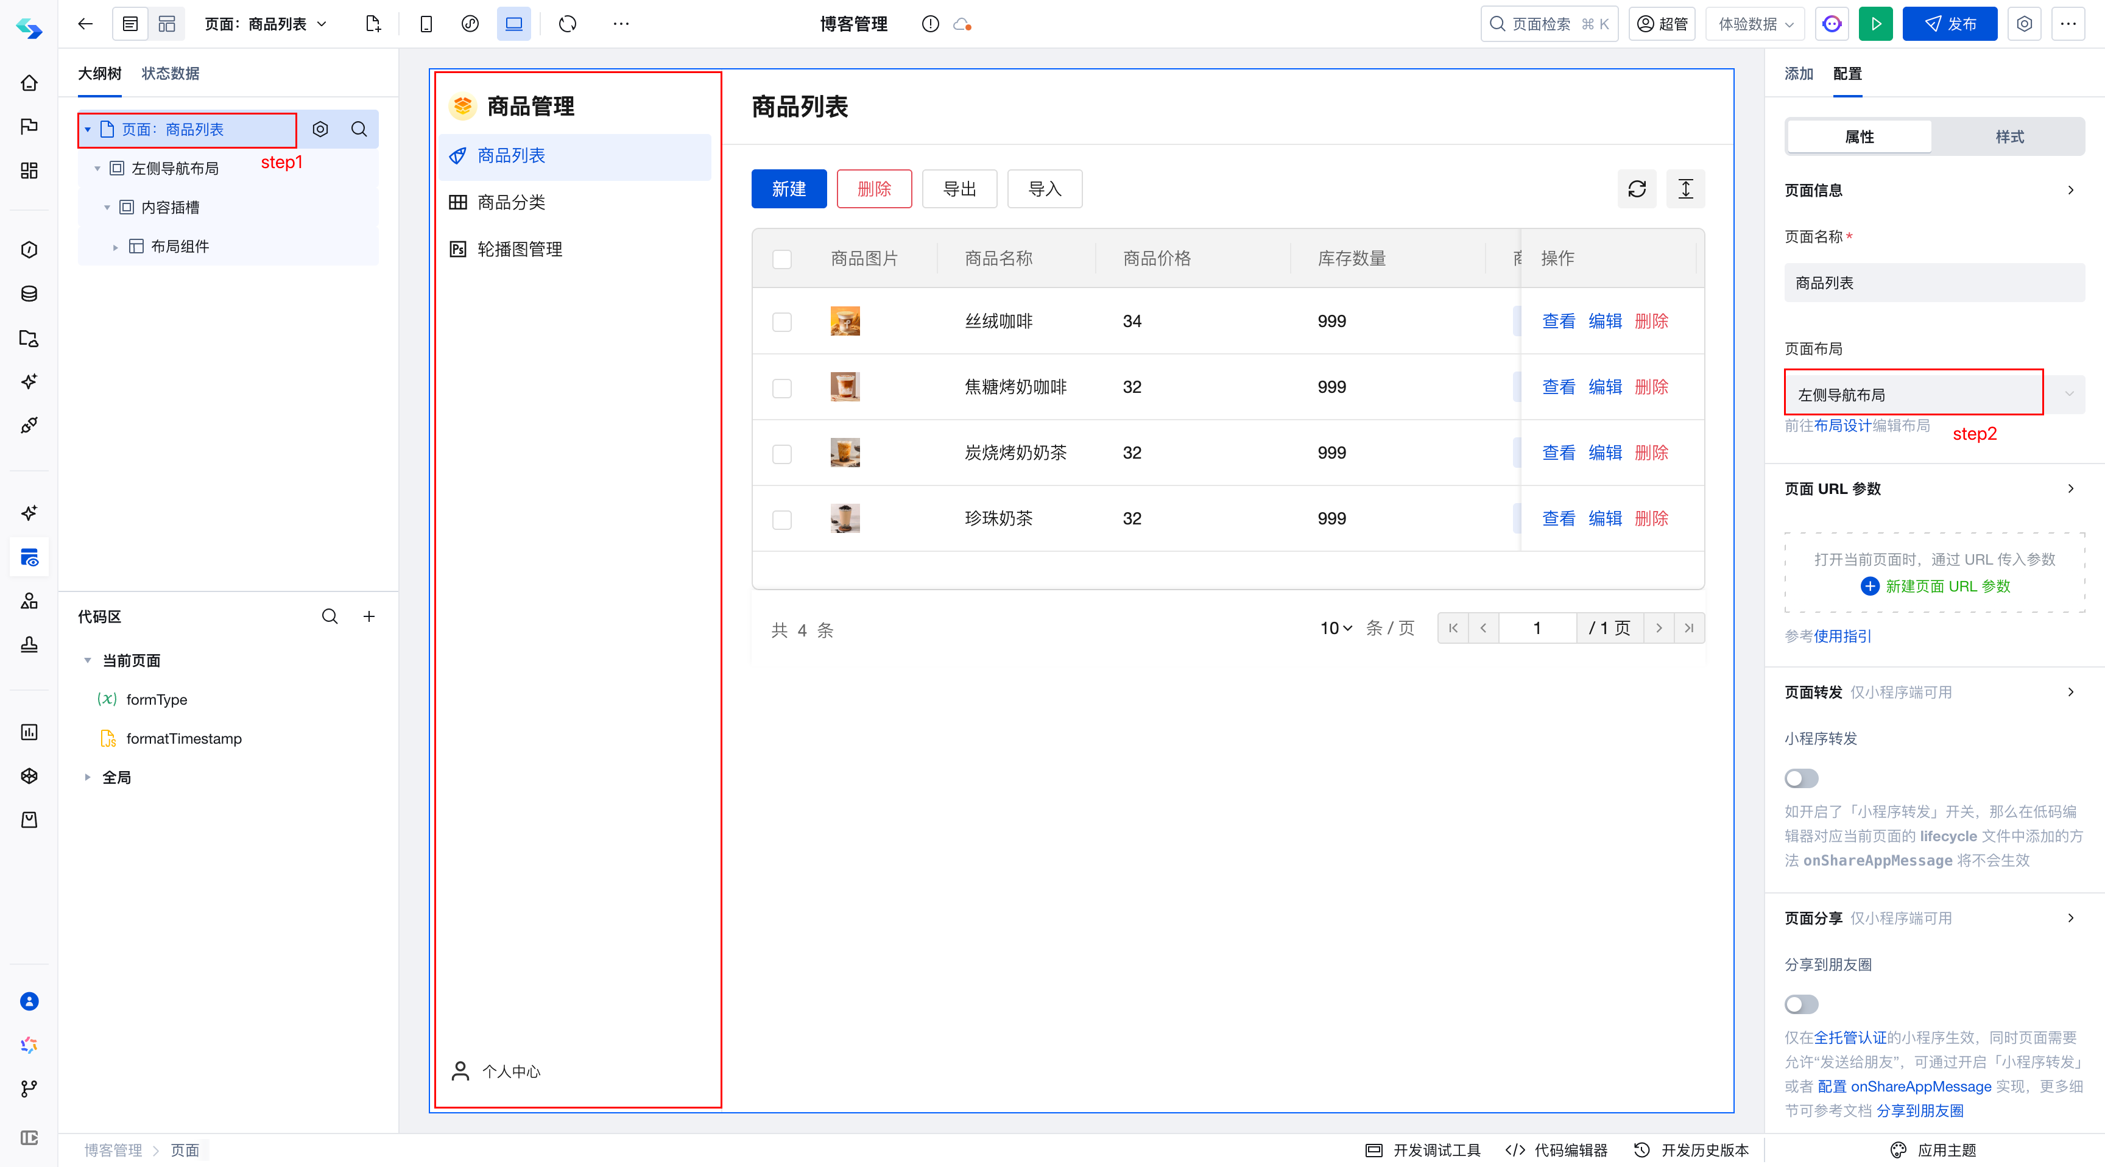Click the 页面检索 search box
Image resolution: width=2105 pixels, height=1167 pixels.
1550,24
